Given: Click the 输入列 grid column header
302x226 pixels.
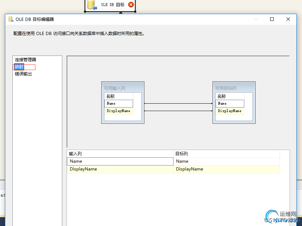Looking at the screenshot, I should tap(120, 154).
